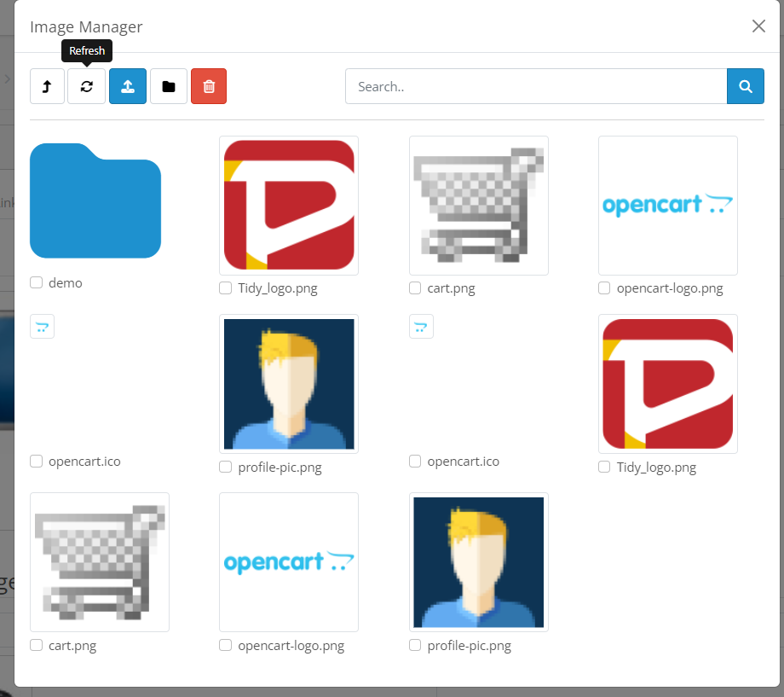Click the magnifier search button
Screen dimensions: 784x697
(x=746, y=86)
